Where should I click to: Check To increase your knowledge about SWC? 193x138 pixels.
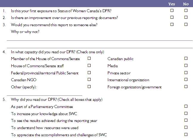click(186, 113)
